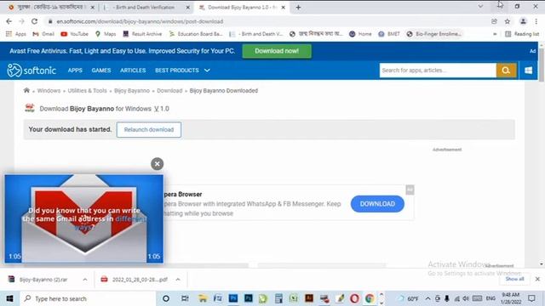Open the Download breadcrumb link
Viewport: 545px width, 306px height.
click(x=169, y=91)
